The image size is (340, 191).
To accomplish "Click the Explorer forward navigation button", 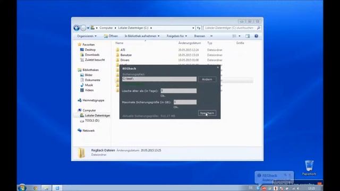I will (83, 28).
